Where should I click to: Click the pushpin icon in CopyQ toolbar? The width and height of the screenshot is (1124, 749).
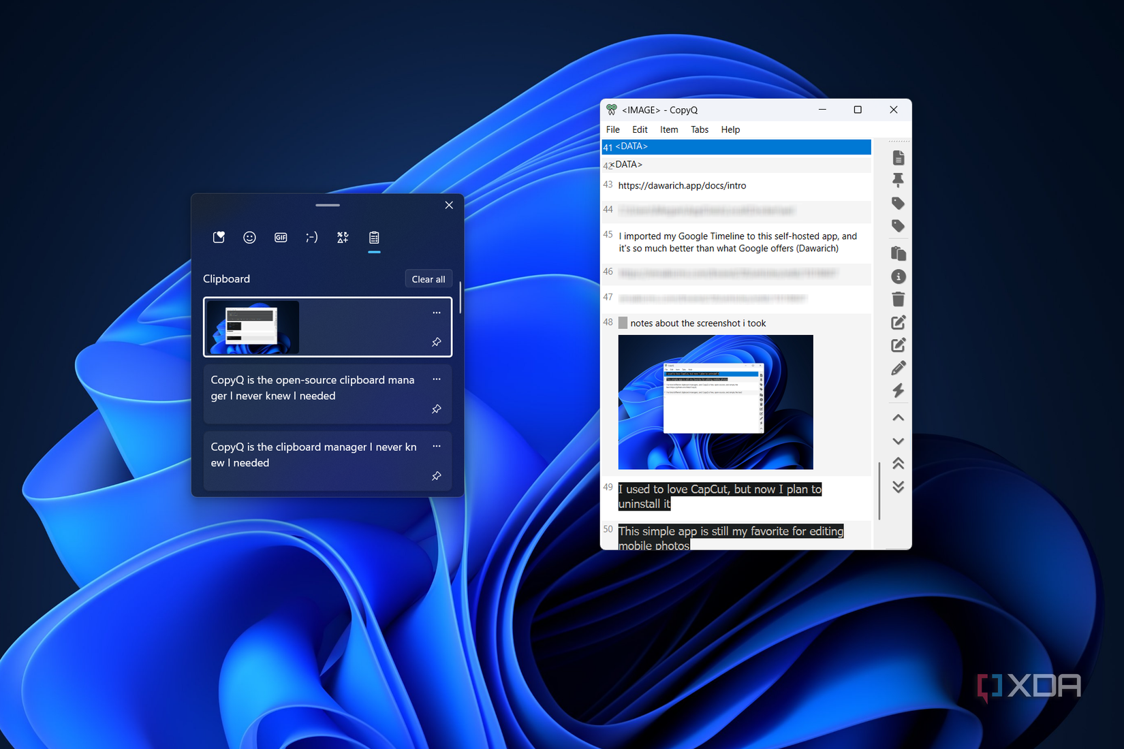(898, 180)
